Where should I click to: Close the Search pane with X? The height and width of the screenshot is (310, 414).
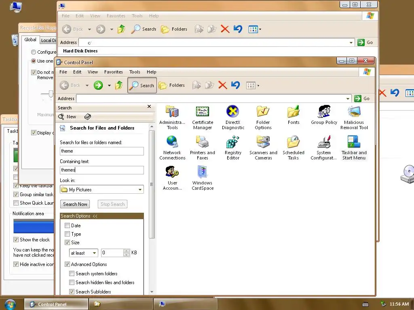[x=149, y=107]
